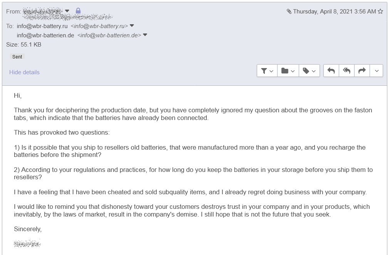Click the paperclip attachment icon
This screenshot has height=255, width=390.
[289, 12]
